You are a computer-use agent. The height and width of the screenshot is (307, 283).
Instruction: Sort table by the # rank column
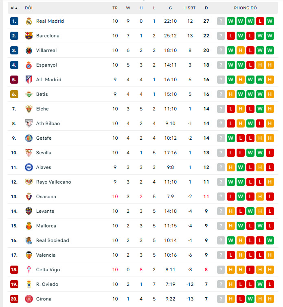point(14,8)
